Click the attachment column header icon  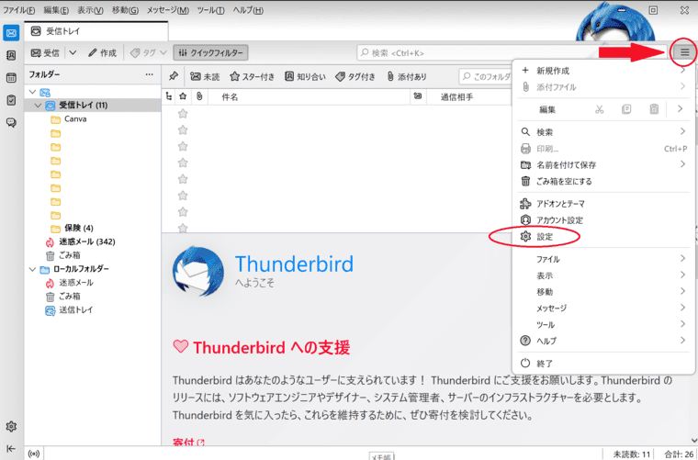click(199, 96)
